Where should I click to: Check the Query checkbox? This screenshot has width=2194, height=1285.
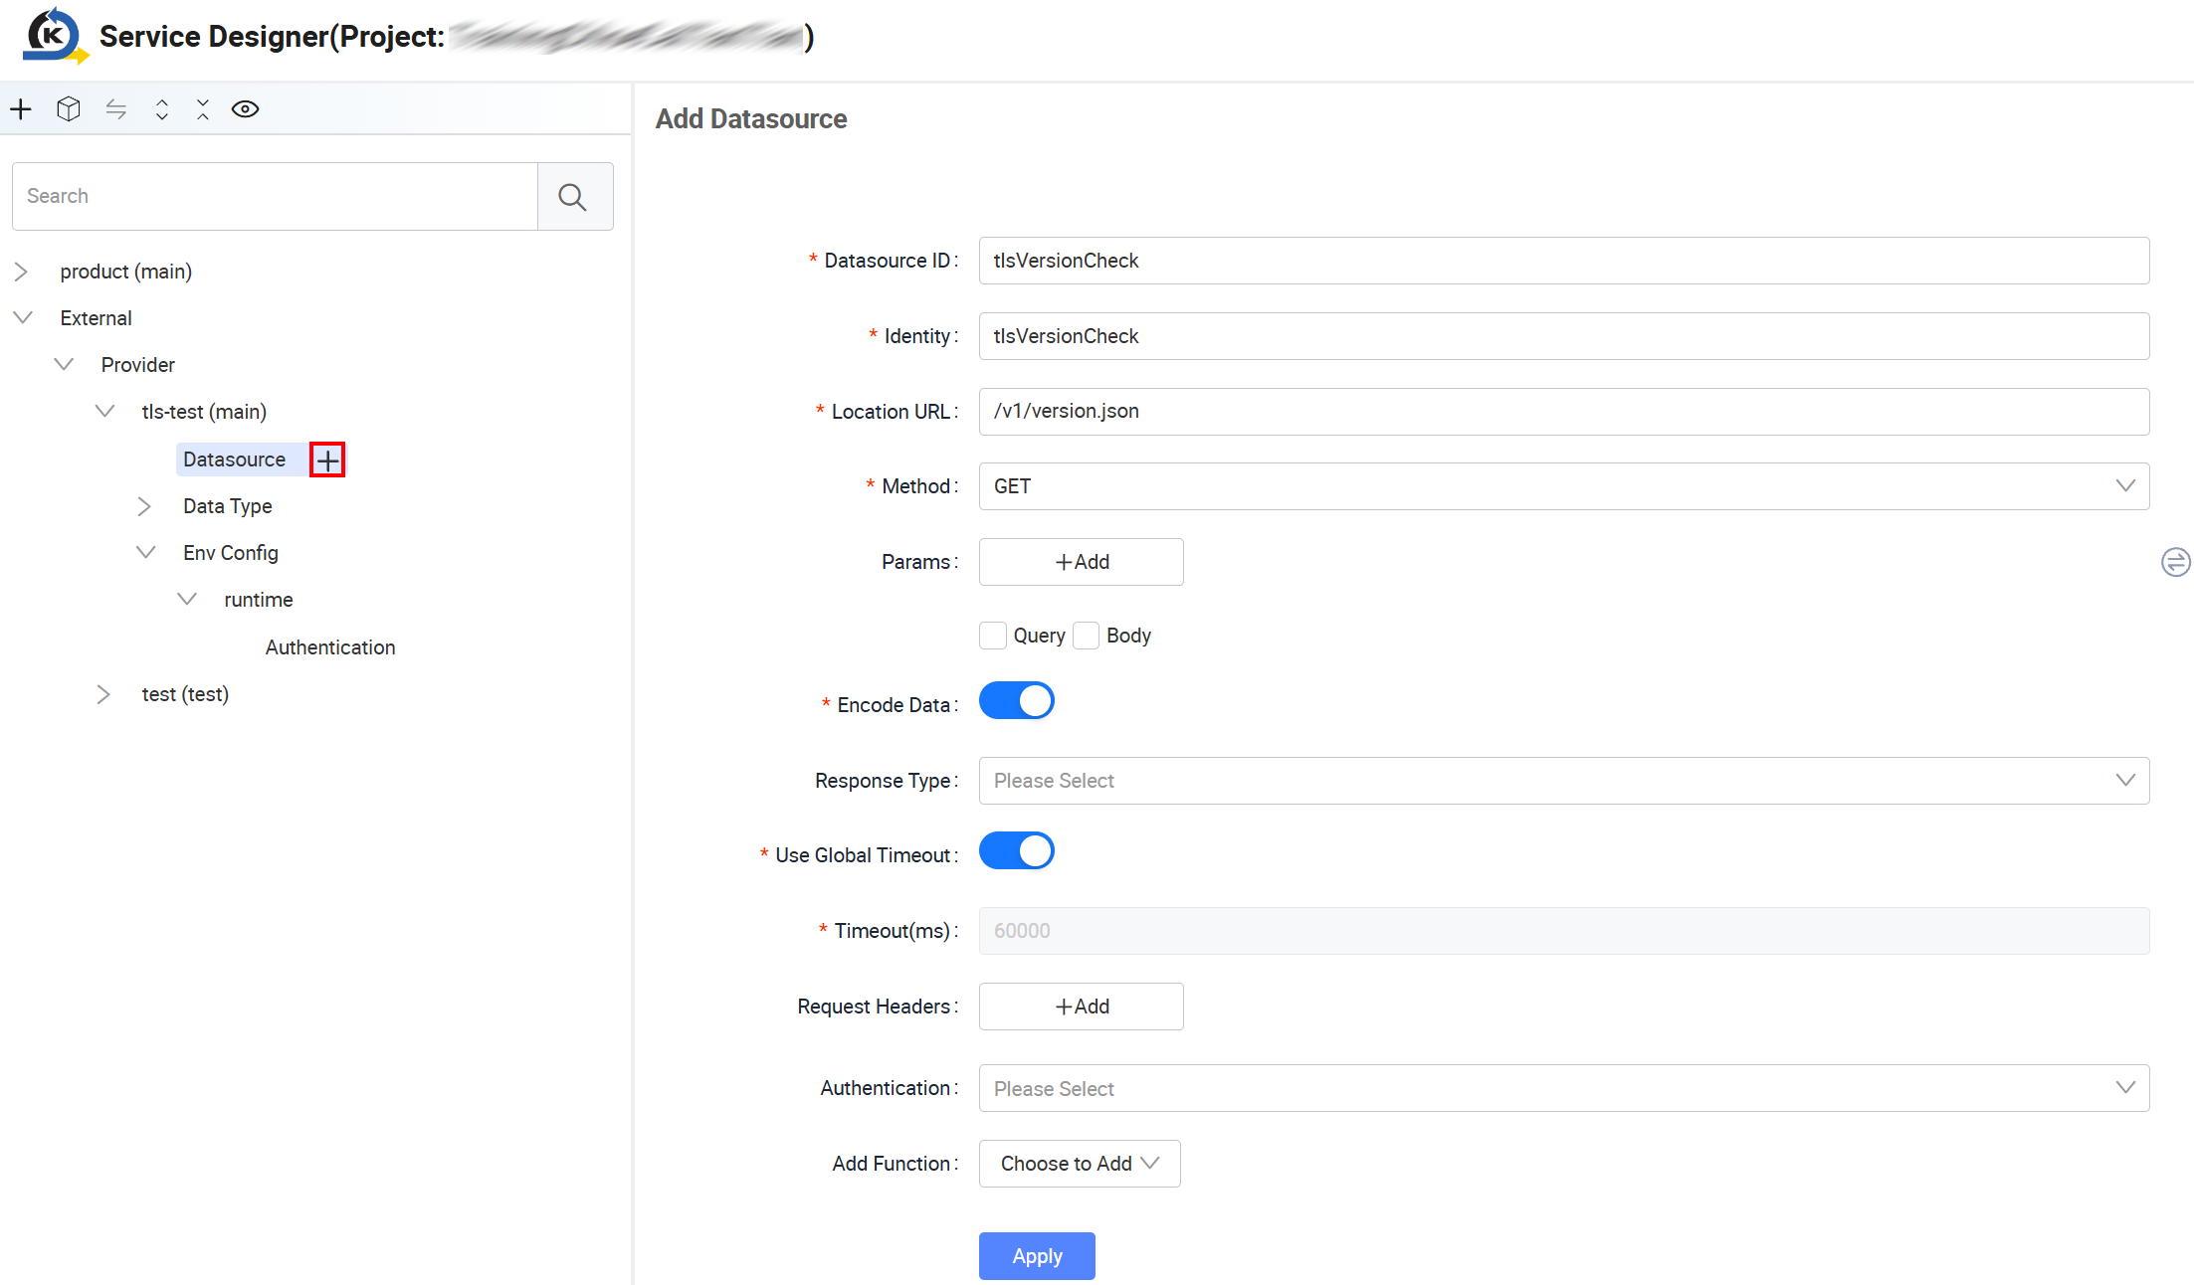[x=993, y=636]
